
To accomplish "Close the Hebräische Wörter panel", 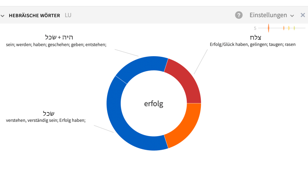I will 303,15.
